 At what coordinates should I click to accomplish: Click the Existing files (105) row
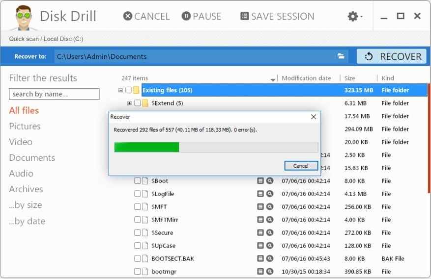[284, 90]
